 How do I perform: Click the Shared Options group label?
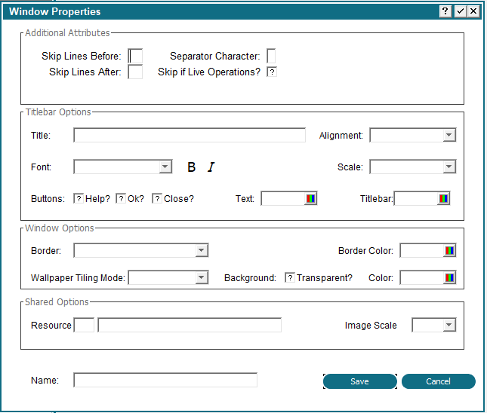[57, 302]
